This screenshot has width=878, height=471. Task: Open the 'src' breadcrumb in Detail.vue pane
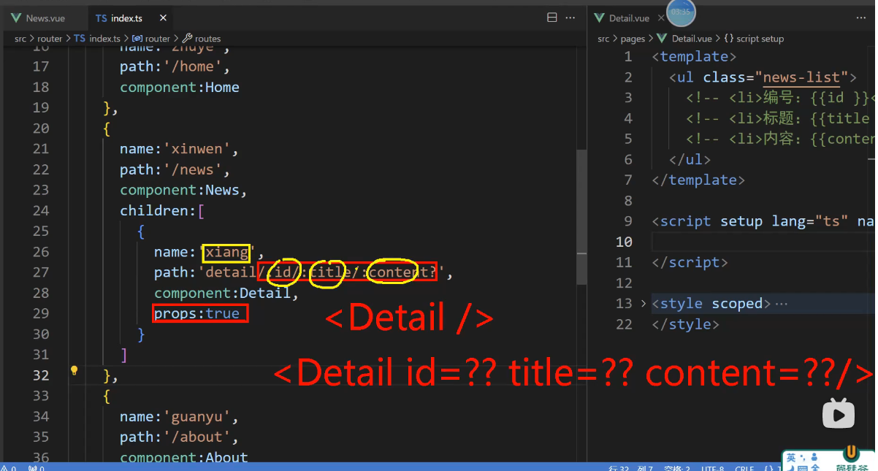[603, 39]
